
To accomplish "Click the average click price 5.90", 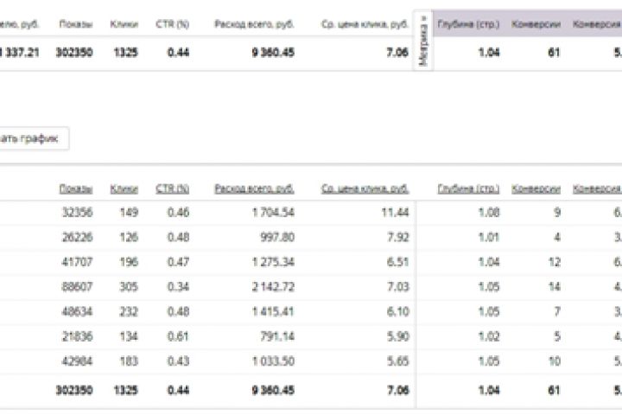I will pos(398,336).
